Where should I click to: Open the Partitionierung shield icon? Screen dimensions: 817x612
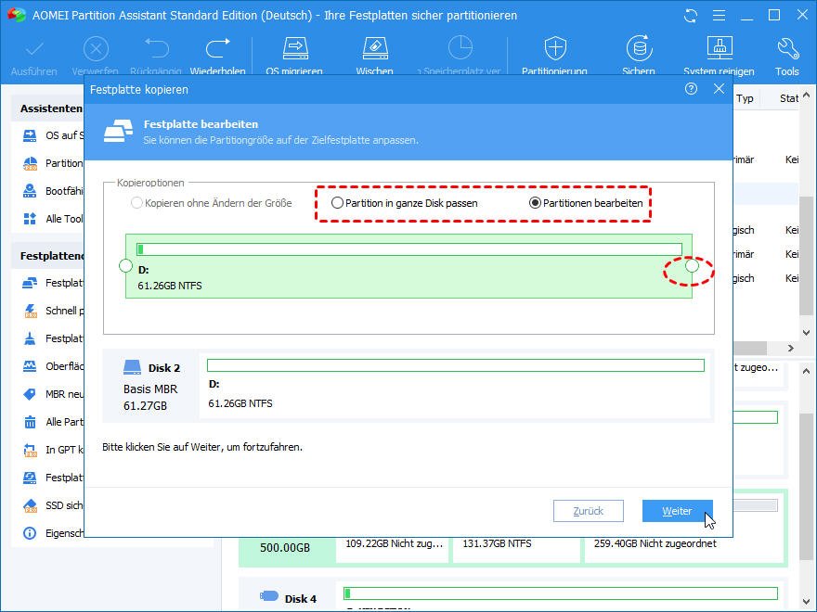555,48
